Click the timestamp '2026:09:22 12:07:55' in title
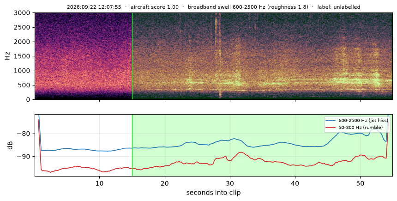397x201 pixels. pyautogui.click(x=94, y=7)
